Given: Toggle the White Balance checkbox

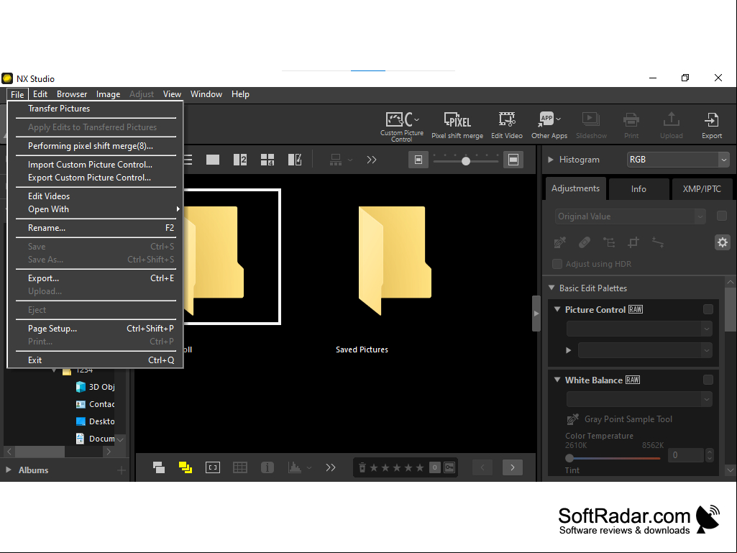Looking at the screenshot, I should (x=708, y=380).
